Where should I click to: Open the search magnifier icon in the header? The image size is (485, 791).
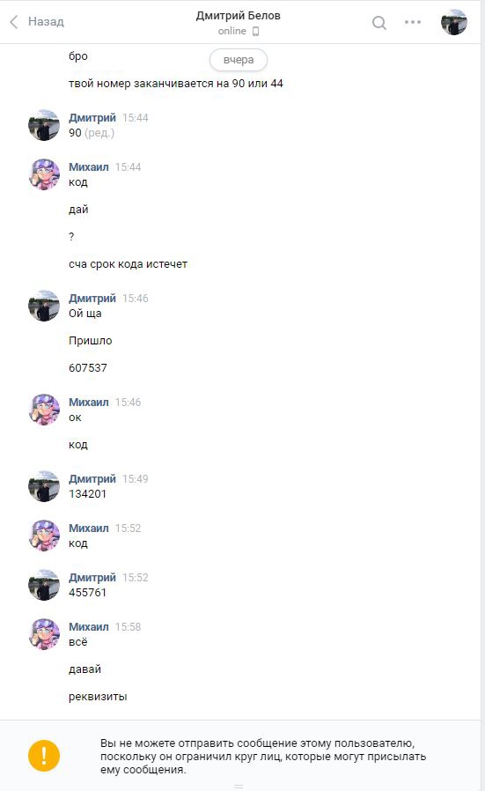379,23
